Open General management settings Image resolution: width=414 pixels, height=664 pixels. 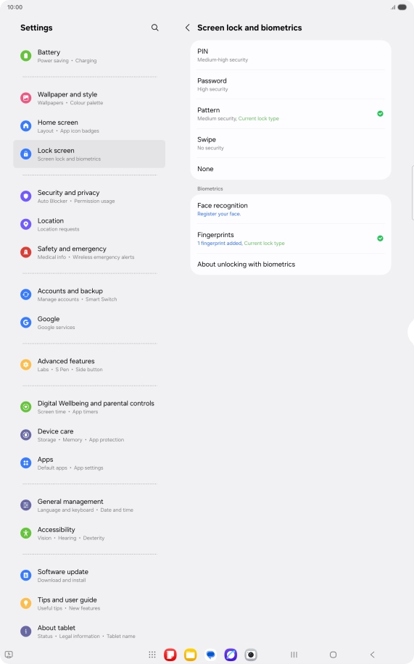[x=89, y=505]
